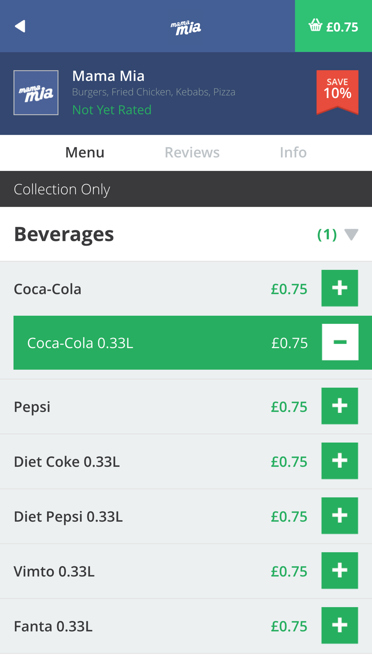Viewport: 372px width, 662px height.
Task: Tap the back arrow icon
Action: click(x=20, y=26)
